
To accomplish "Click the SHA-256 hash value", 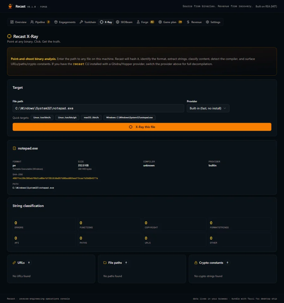I will [55, 178].
